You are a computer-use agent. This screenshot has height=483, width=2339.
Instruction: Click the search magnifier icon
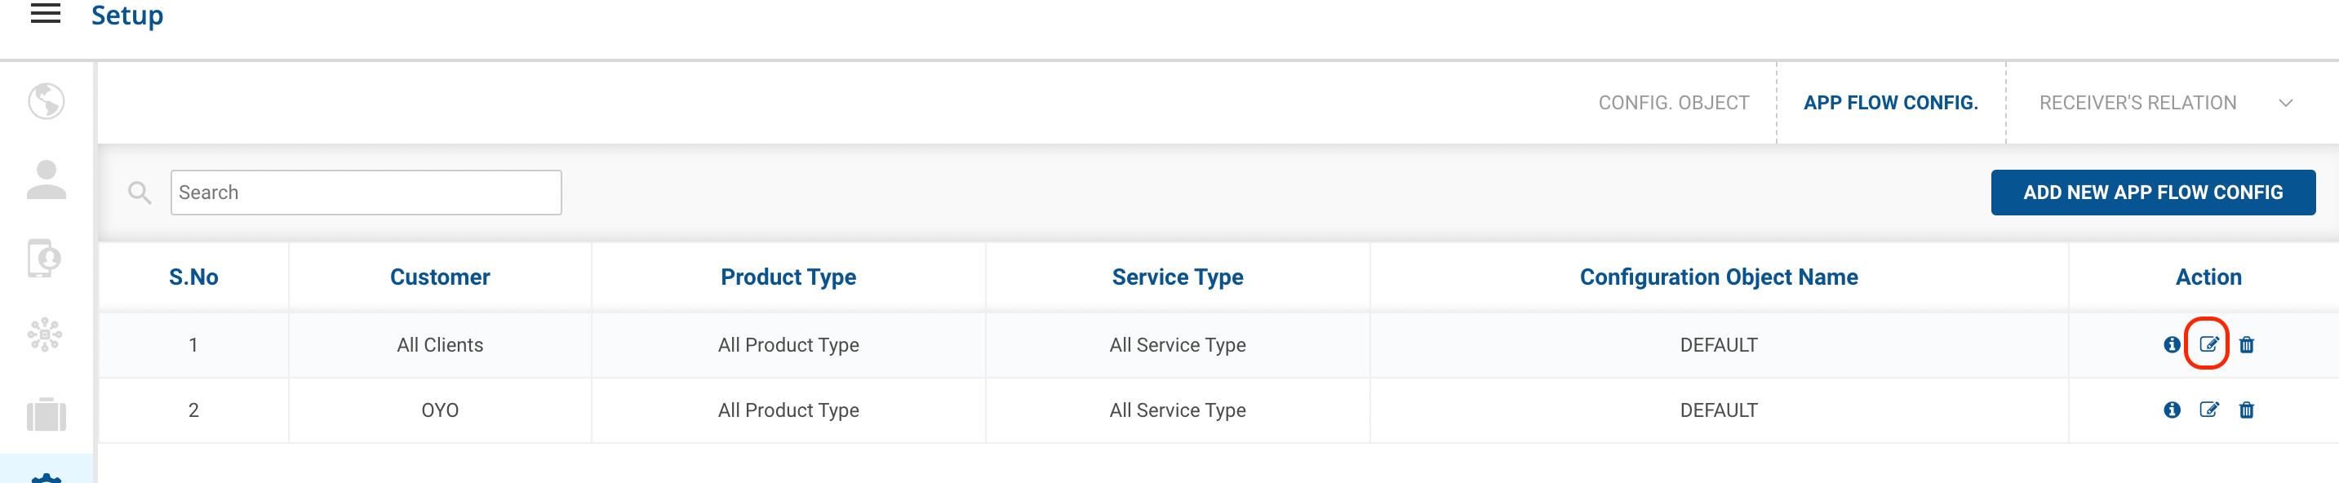[x=139, y=193]
